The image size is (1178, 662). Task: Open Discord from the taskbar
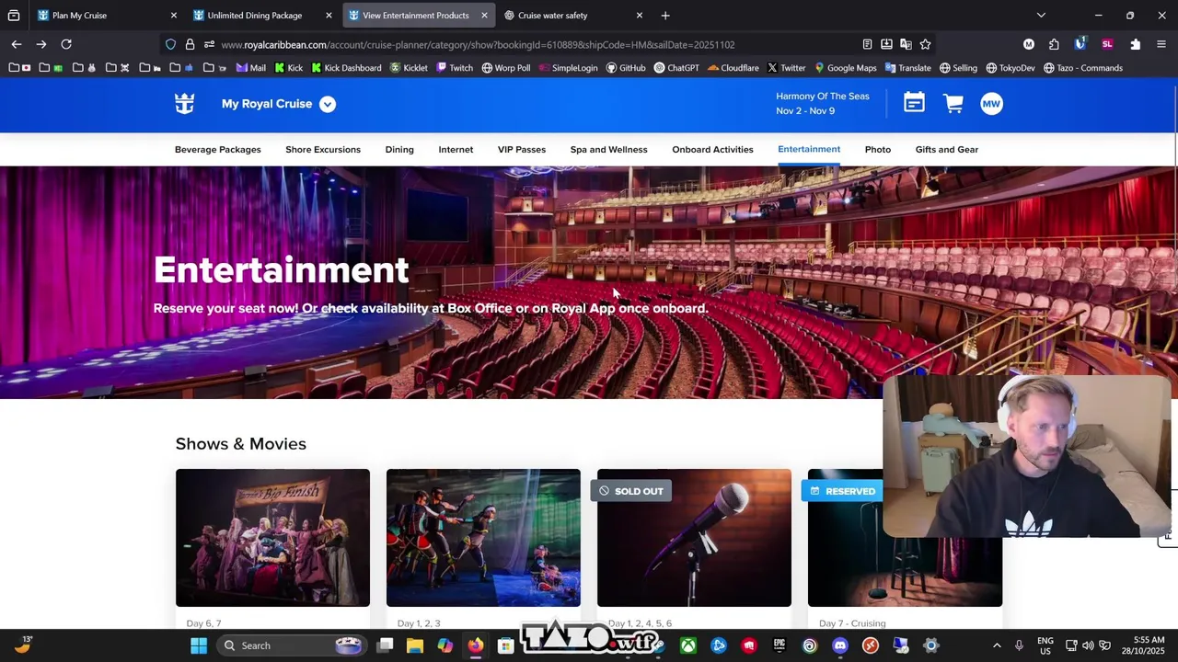point(839,645)
